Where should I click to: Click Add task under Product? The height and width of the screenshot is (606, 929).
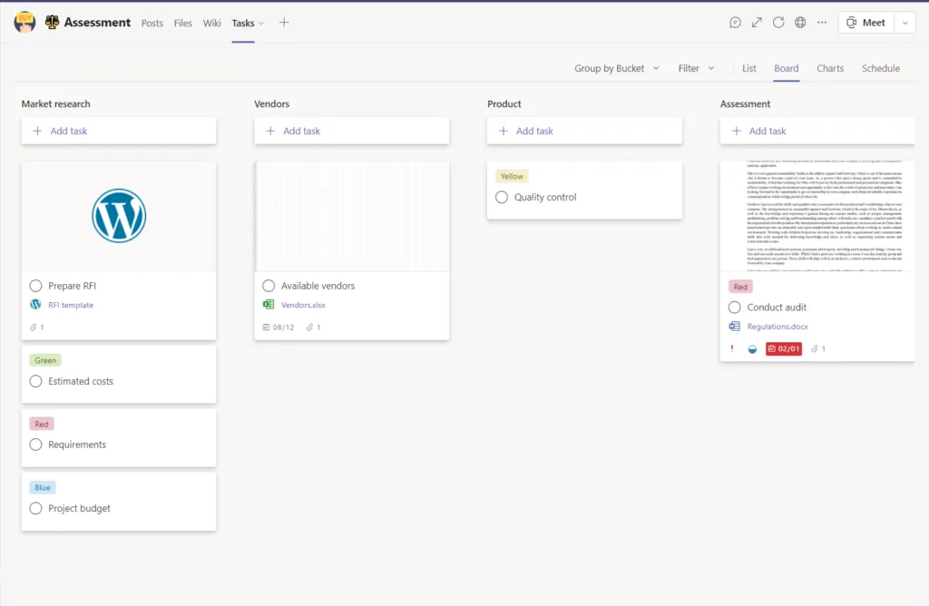pos(584,131)
